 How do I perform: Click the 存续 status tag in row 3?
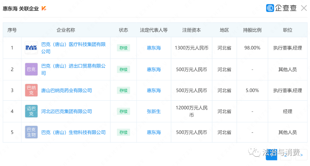click(x=123, y=90)
